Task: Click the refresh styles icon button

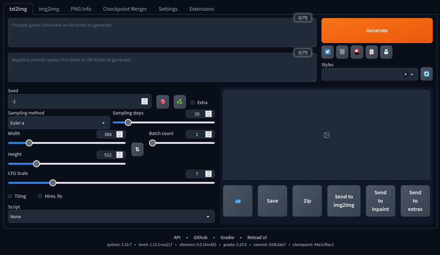Action: (x=426, y=74)
